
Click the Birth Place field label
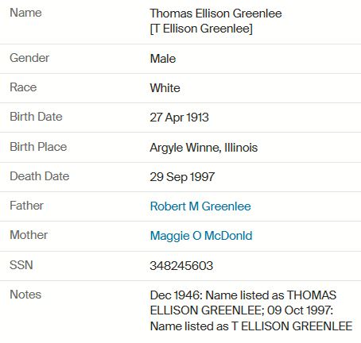[38, 147]
